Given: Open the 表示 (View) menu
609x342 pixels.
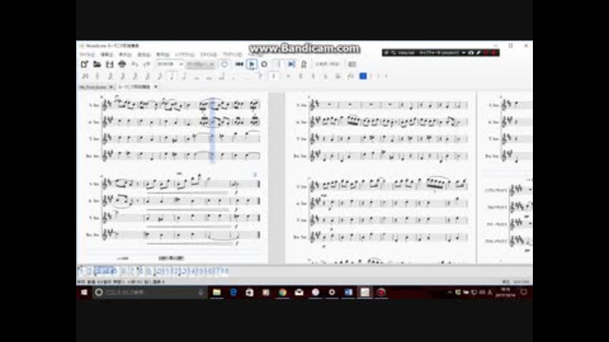Looking at the screenshot, I should [125, 54].
